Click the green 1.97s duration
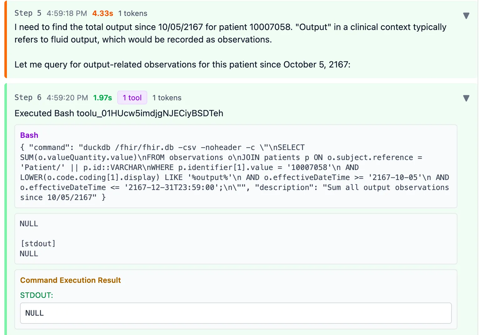 click(103, 98)
